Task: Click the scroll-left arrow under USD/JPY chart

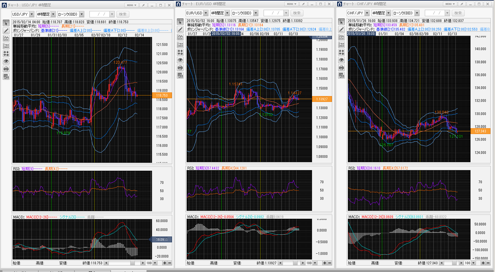Action: pos(106,263)
